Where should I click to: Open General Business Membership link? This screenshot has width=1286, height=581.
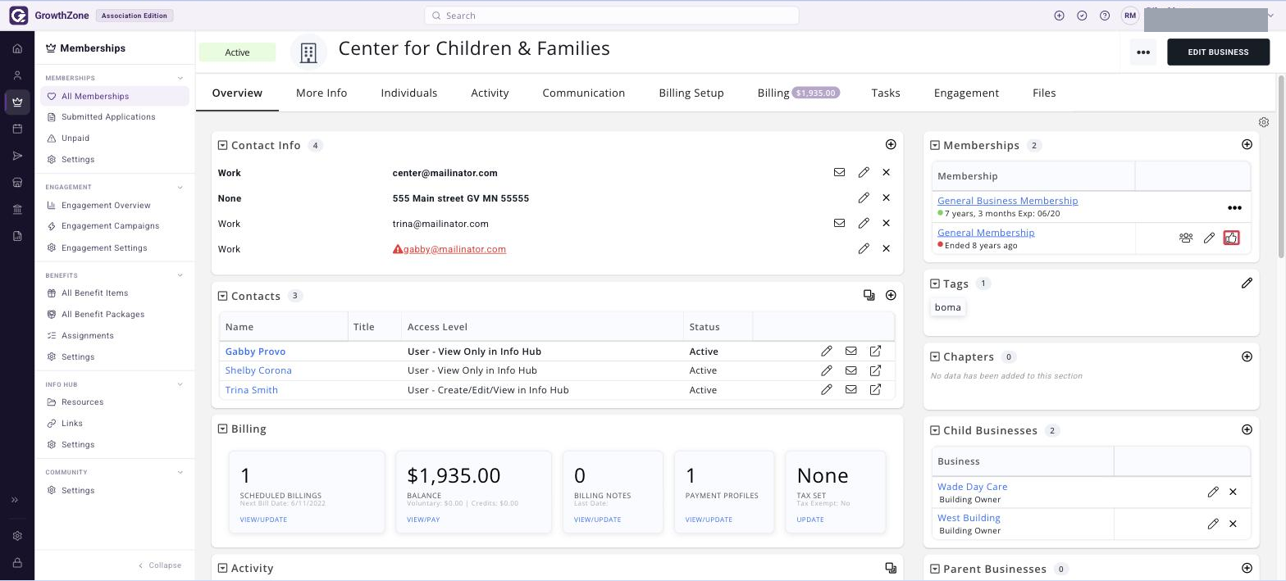click(1007, 201)
